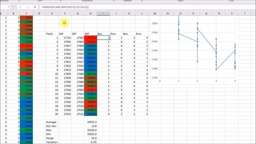Expand the Name Box dropdown arrow
Image resolution: width=256 pixels, height=144 pixels.
click(x=8, y=7)
